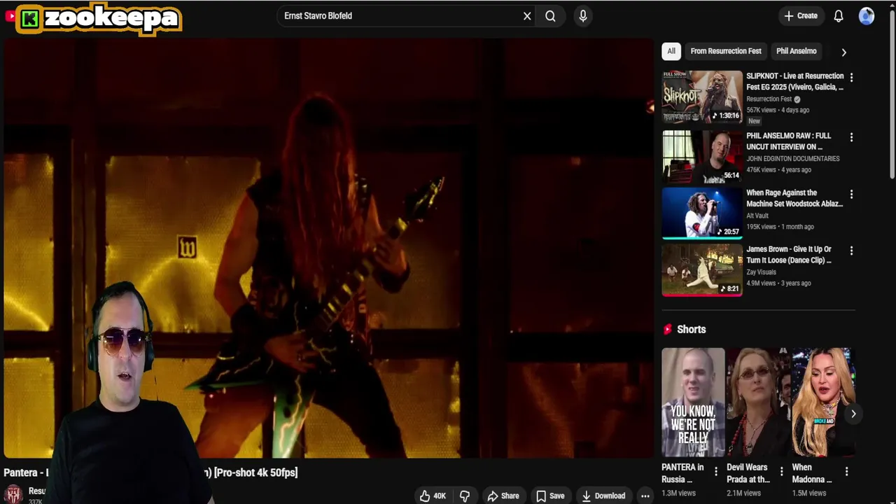Screen dimensions: 896x504
Task: Select the From Resurrection Fest chip
Action: point(726,51)
